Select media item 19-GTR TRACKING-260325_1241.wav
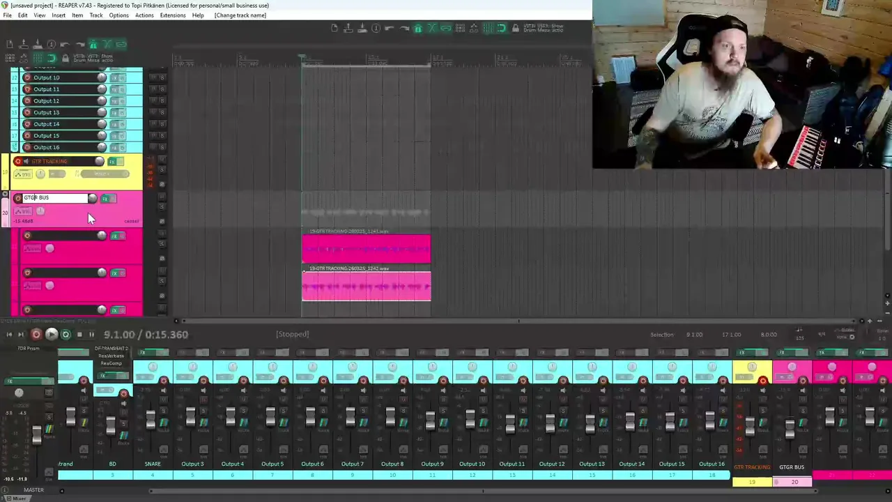 coord(367,249)
